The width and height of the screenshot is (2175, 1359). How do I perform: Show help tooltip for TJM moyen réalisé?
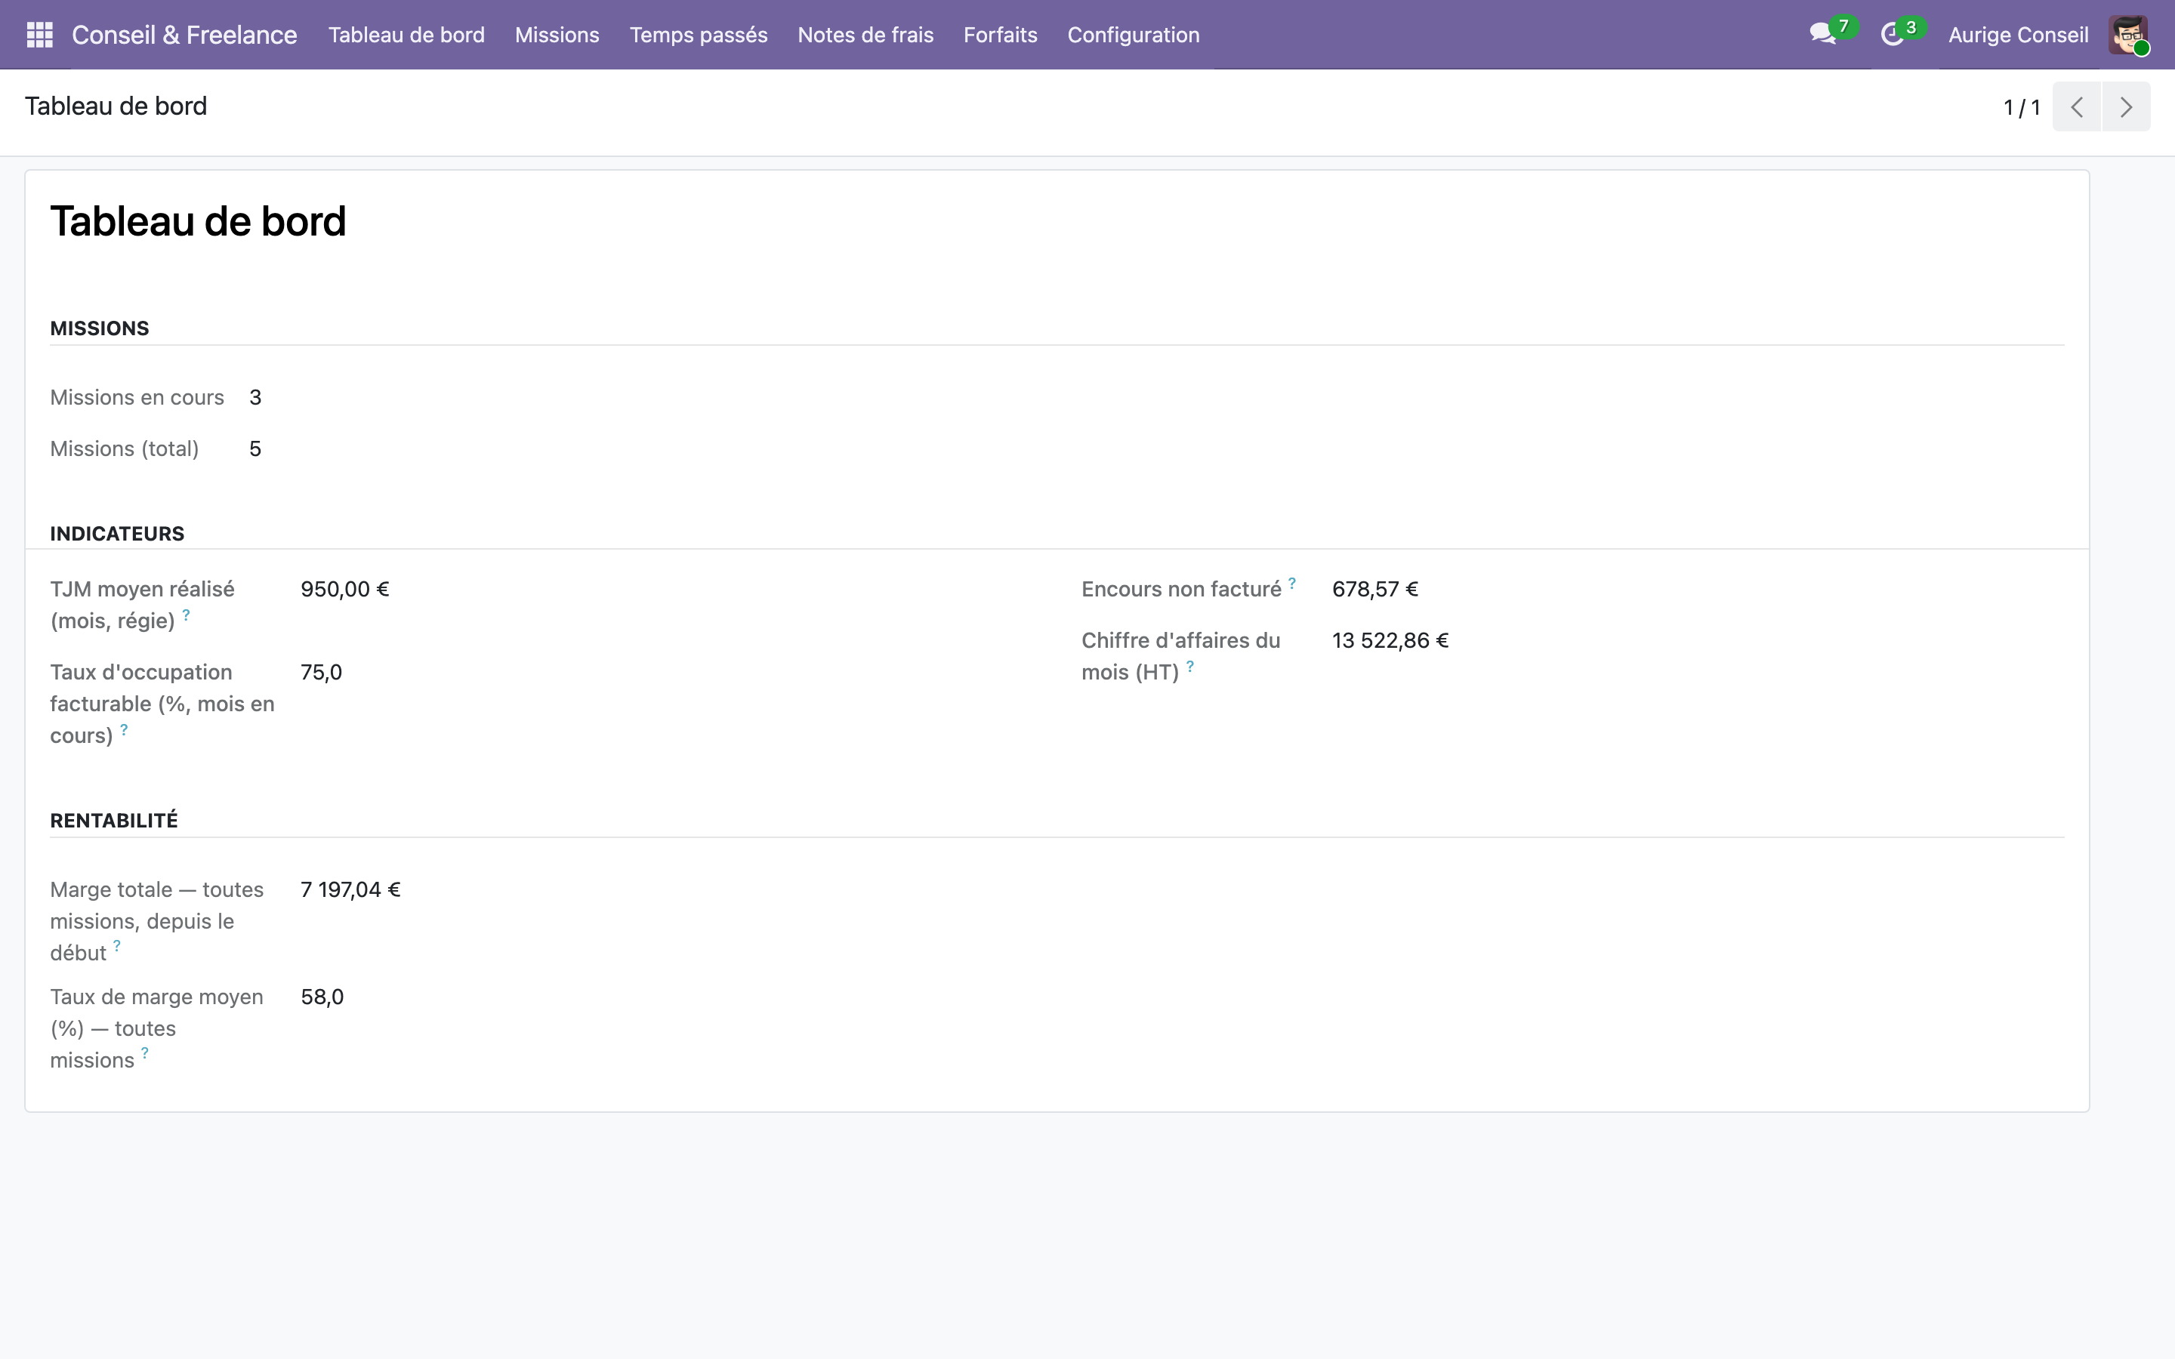(186, 615)
